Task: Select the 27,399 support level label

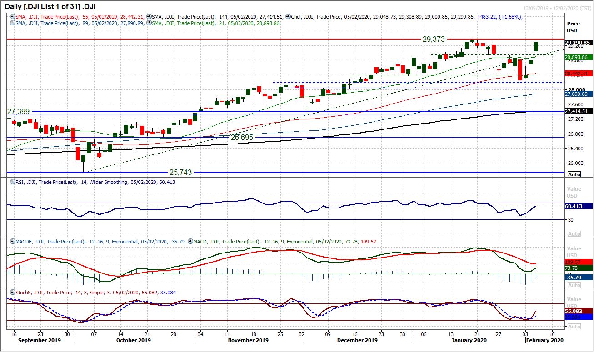Action: coord(18,111)
